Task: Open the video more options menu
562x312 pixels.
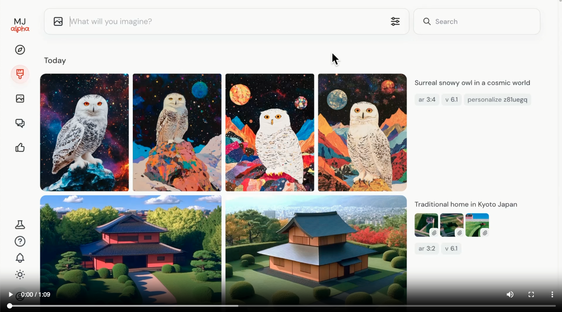Action: (552, 294)
